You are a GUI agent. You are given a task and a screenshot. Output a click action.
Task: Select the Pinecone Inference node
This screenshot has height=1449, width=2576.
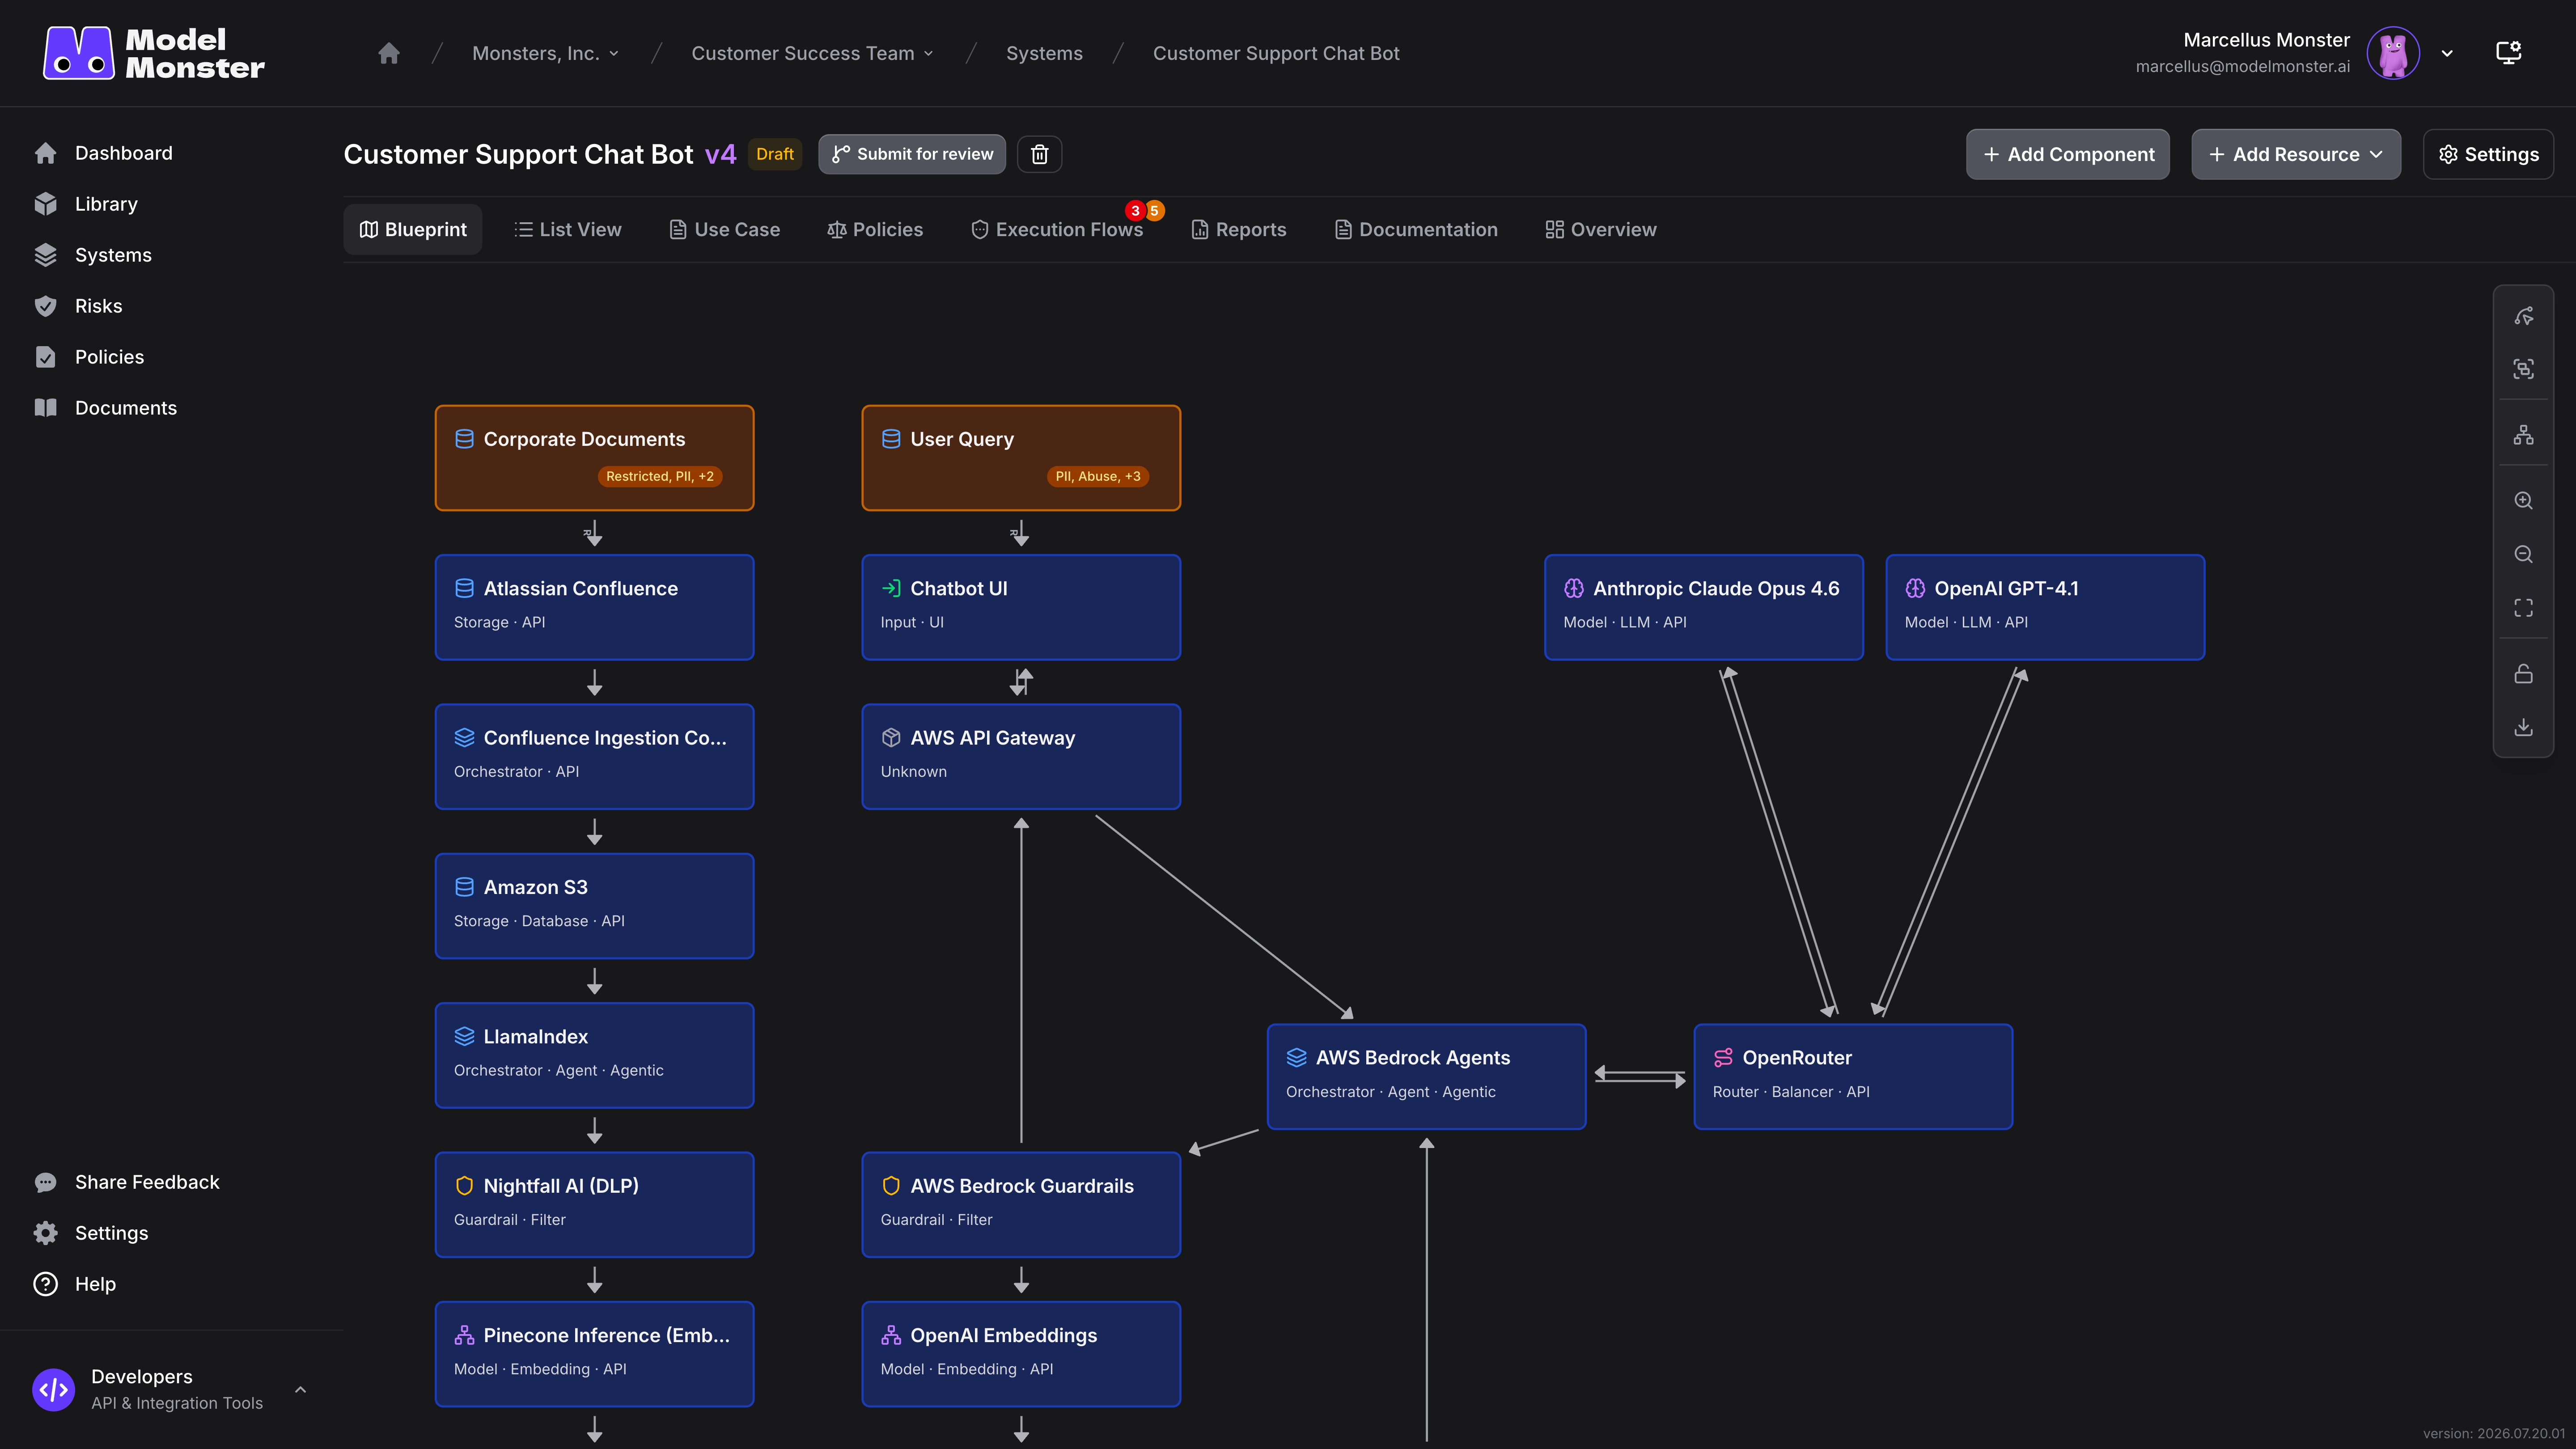tap(594, 1354)
